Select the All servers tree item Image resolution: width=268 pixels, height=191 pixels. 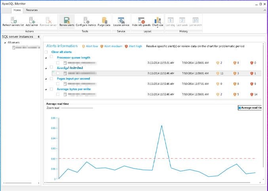14,43
